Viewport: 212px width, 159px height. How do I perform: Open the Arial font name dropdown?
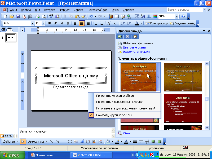point(32,23)
